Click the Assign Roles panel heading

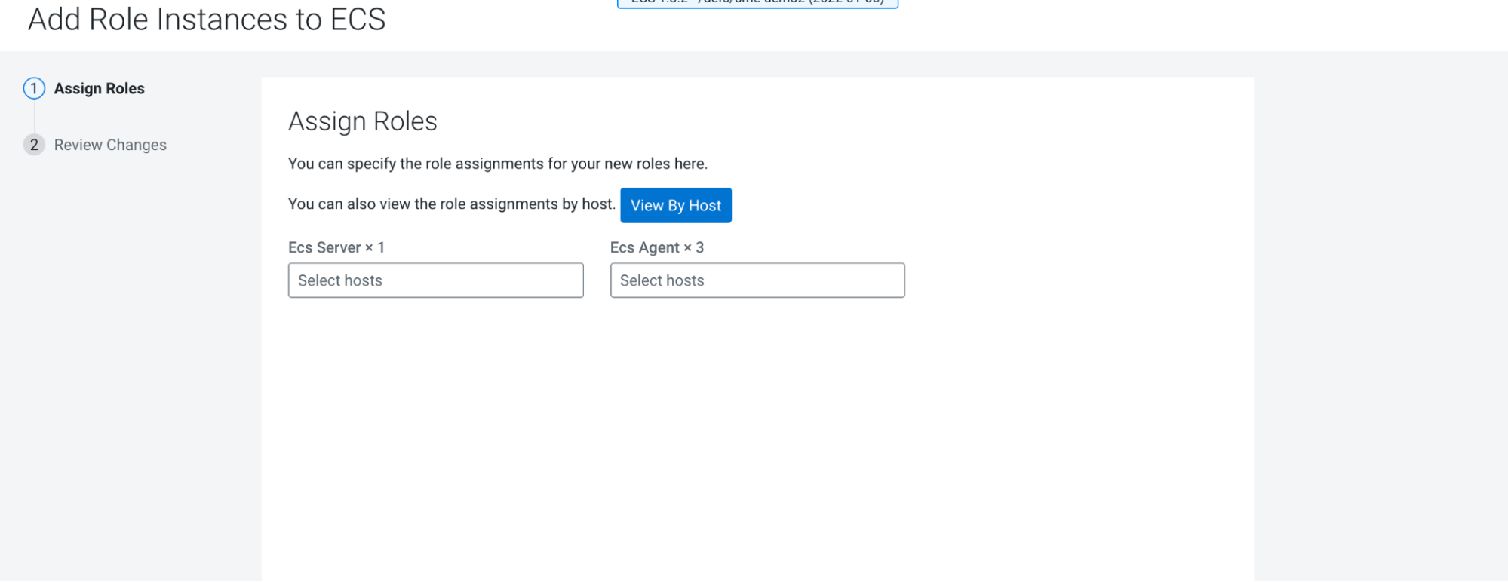(x=362, y=121)
